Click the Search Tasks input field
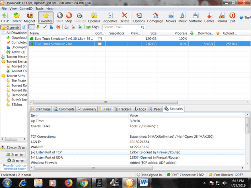 (x=121, y=27)
